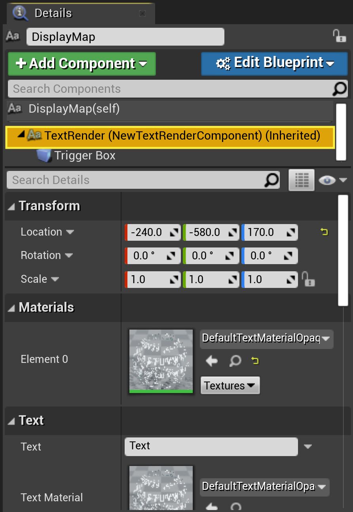
Task: Click the Element 0 material thumbnail
Action: point(161,361)
